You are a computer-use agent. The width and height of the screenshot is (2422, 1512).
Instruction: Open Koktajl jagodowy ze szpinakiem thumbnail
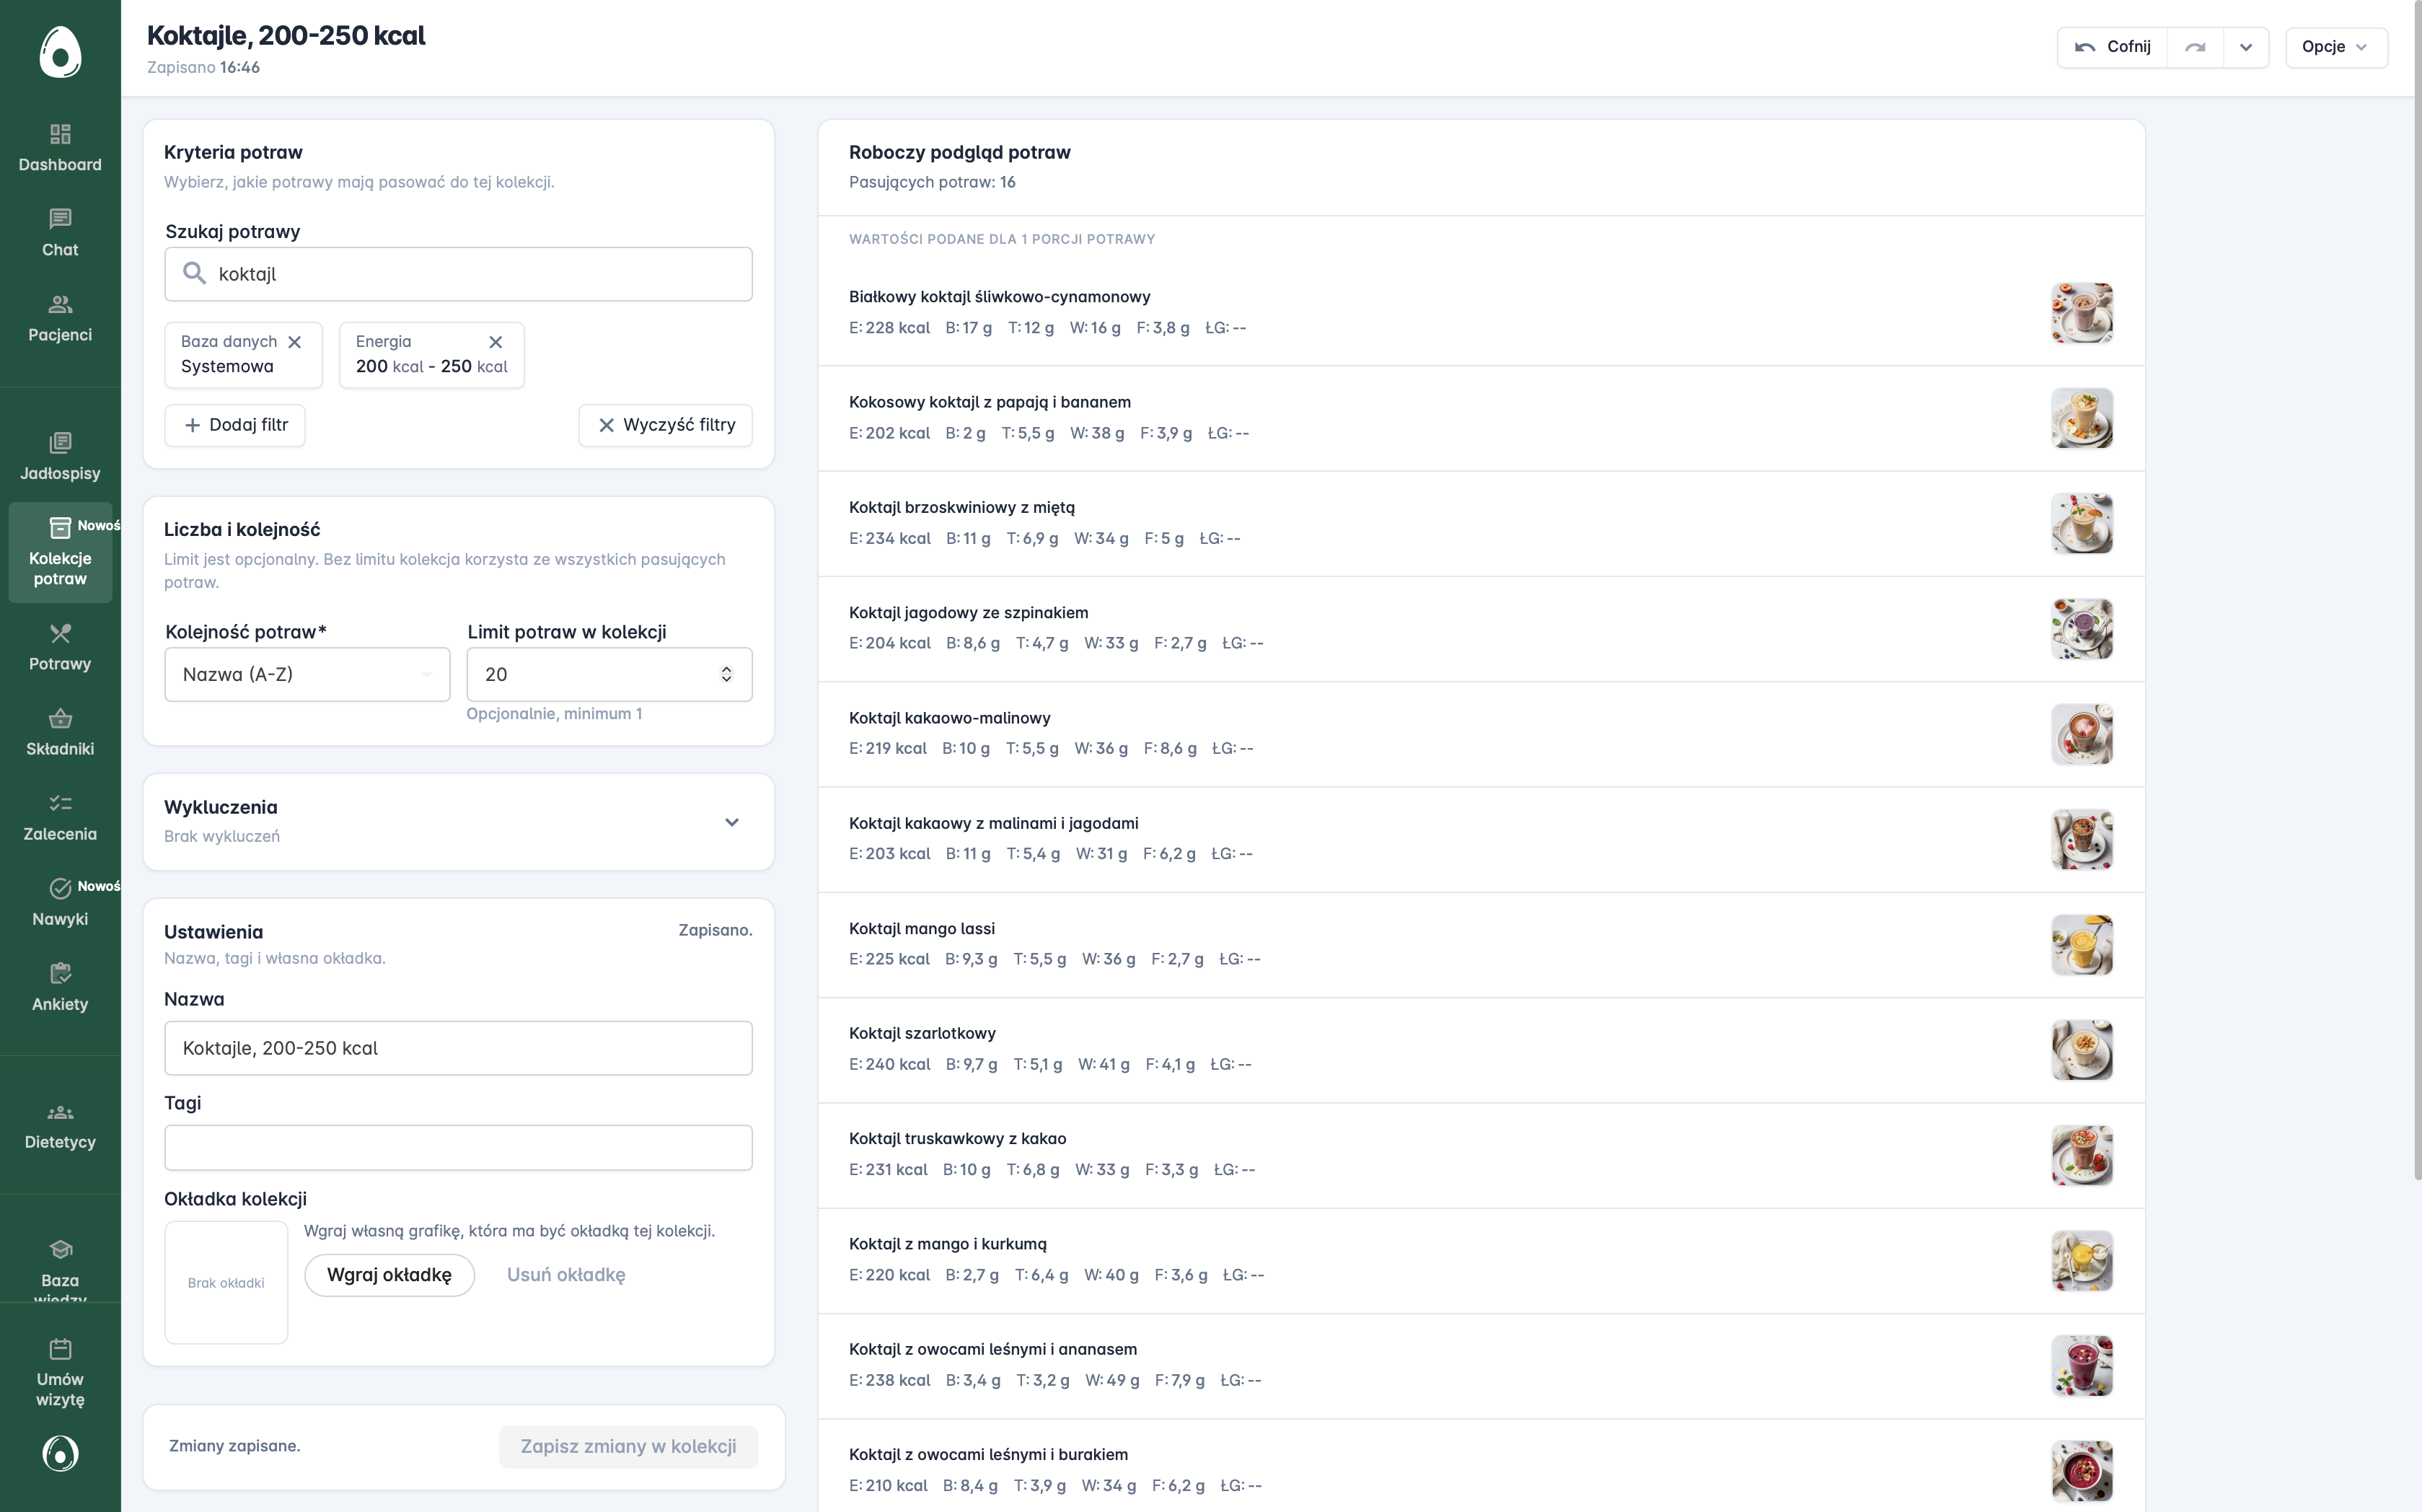click(2082, 629)
